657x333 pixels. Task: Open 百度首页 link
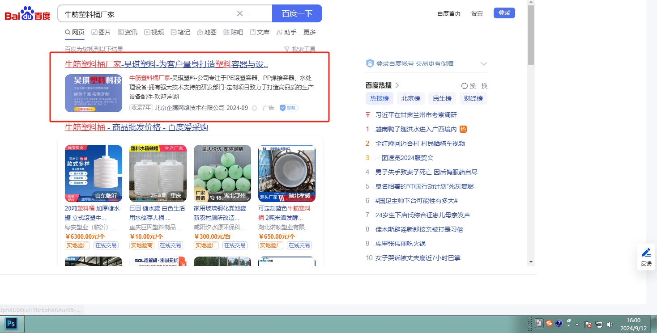(449, 13)
